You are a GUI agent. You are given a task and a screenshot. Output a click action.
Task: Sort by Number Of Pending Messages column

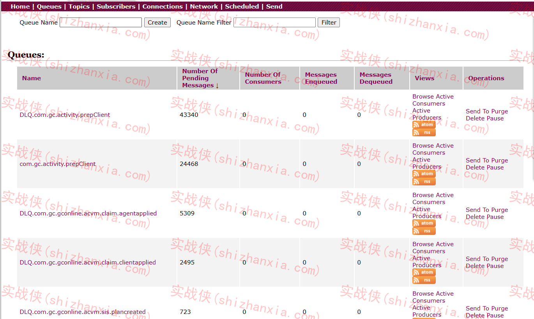point(200,78)
